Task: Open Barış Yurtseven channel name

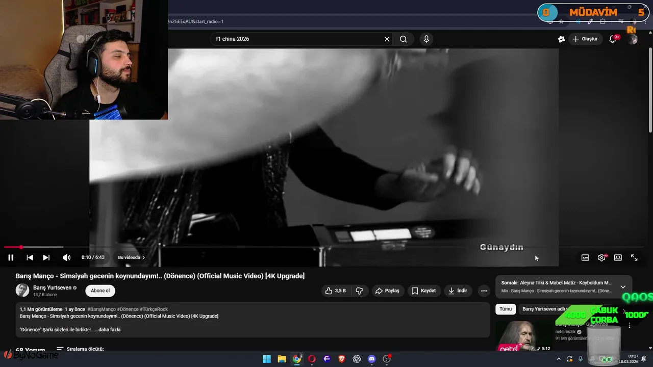Action: [52, 287]
